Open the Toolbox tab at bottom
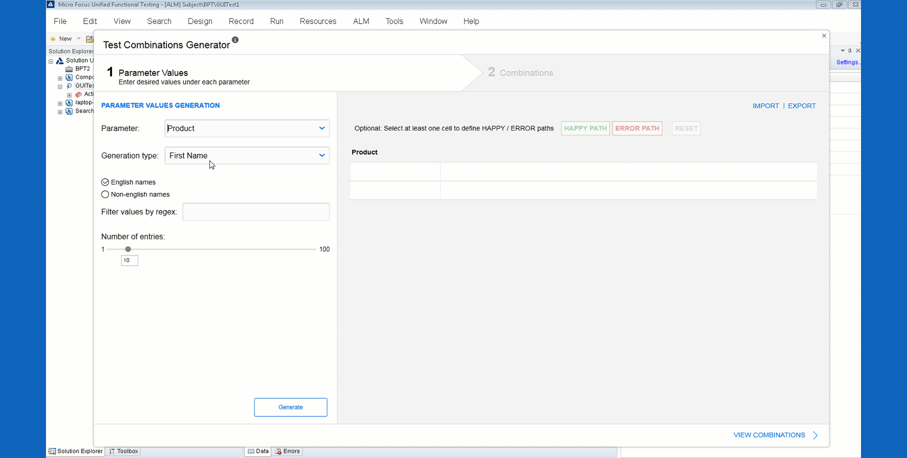907x458 pixels. click(x=123, y=451)
